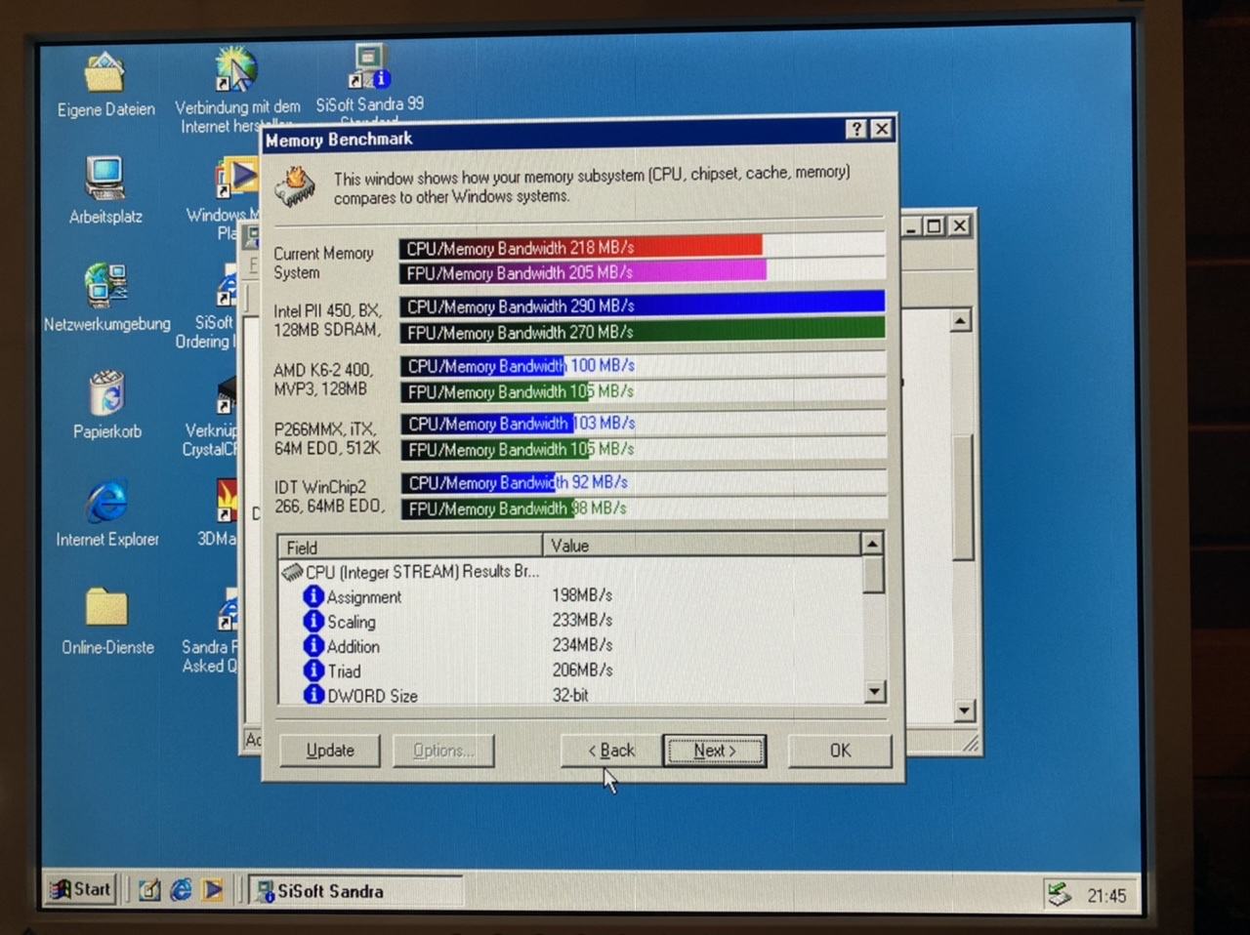
Task: Select the current system FPU/Memory Bandwidth 205 MB/s bar
Action: tap(643, 272)
